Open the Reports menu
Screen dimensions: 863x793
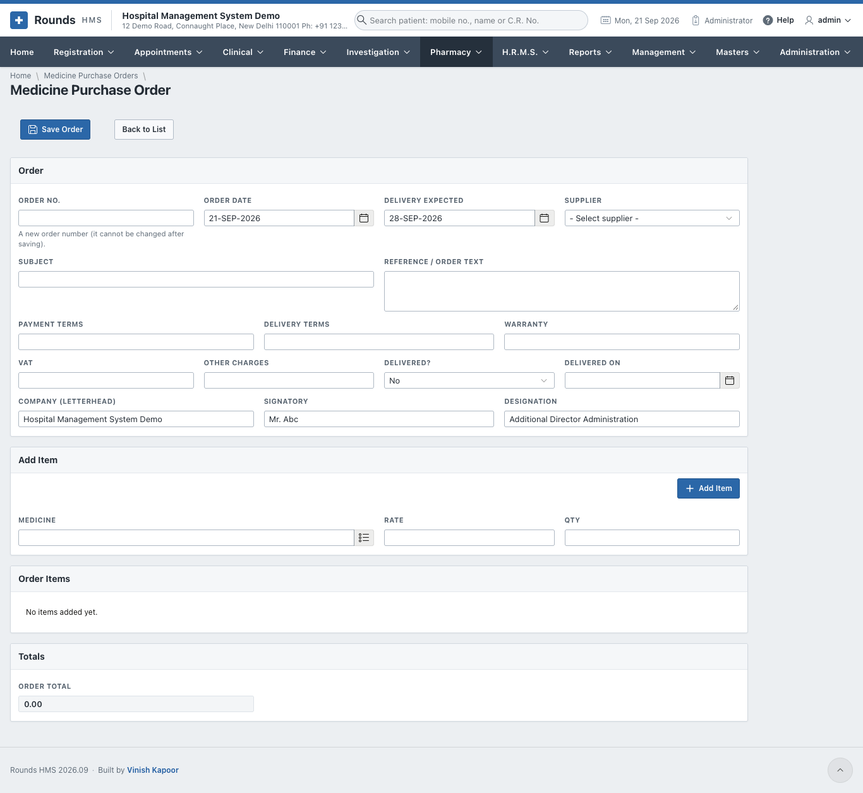point(591,52)
